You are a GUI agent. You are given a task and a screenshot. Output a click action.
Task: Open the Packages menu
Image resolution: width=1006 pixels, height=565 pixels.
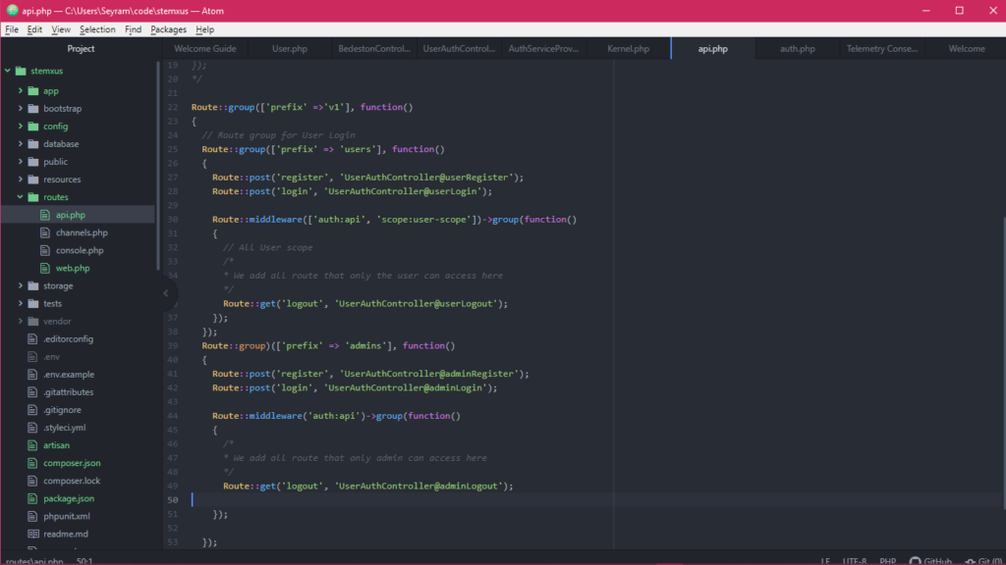(x=168, y=29)
